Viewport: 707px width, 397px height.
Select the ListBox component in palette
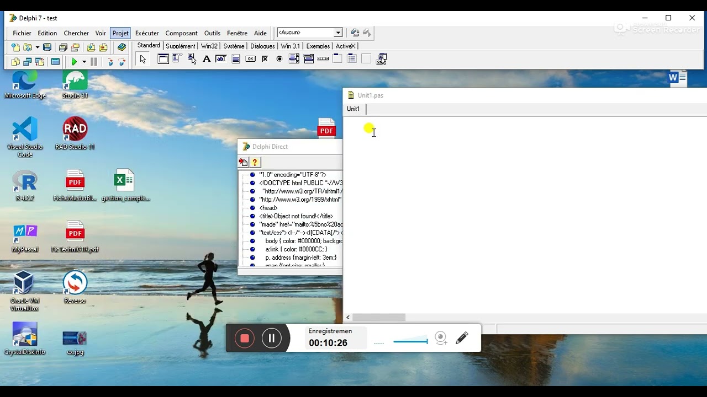click(x=294, y=59)
